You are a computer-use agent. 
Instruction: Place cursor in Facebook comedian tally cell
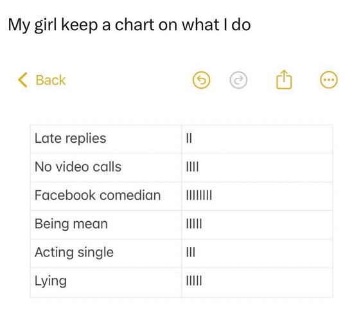click(257, 196)
